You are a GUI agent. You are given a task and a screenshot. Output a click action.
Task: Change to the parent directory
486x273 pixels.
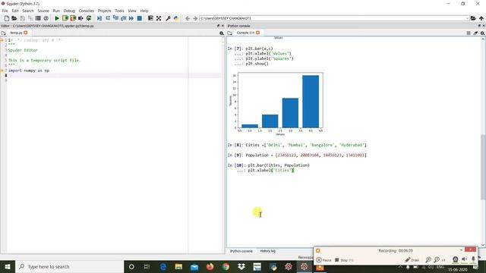click(481, 18)
